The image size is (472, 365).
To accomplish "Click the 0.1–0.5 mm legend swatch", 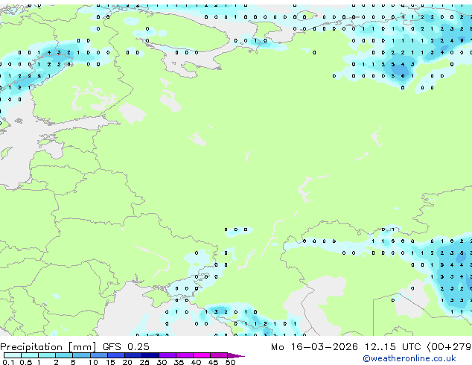I will click(x=13, y=355).
